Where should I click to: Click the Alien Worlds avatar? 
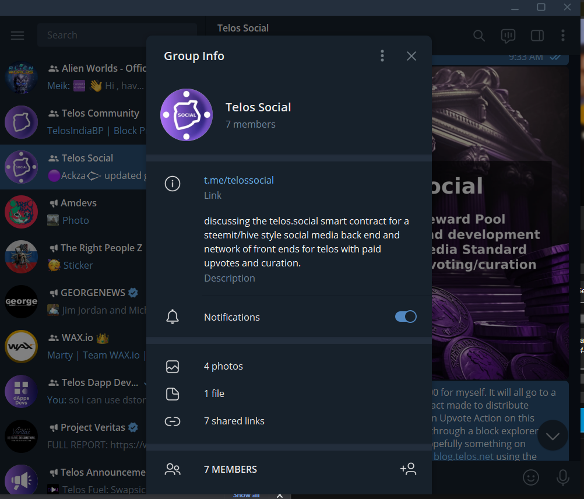click(x=21, y=77)
